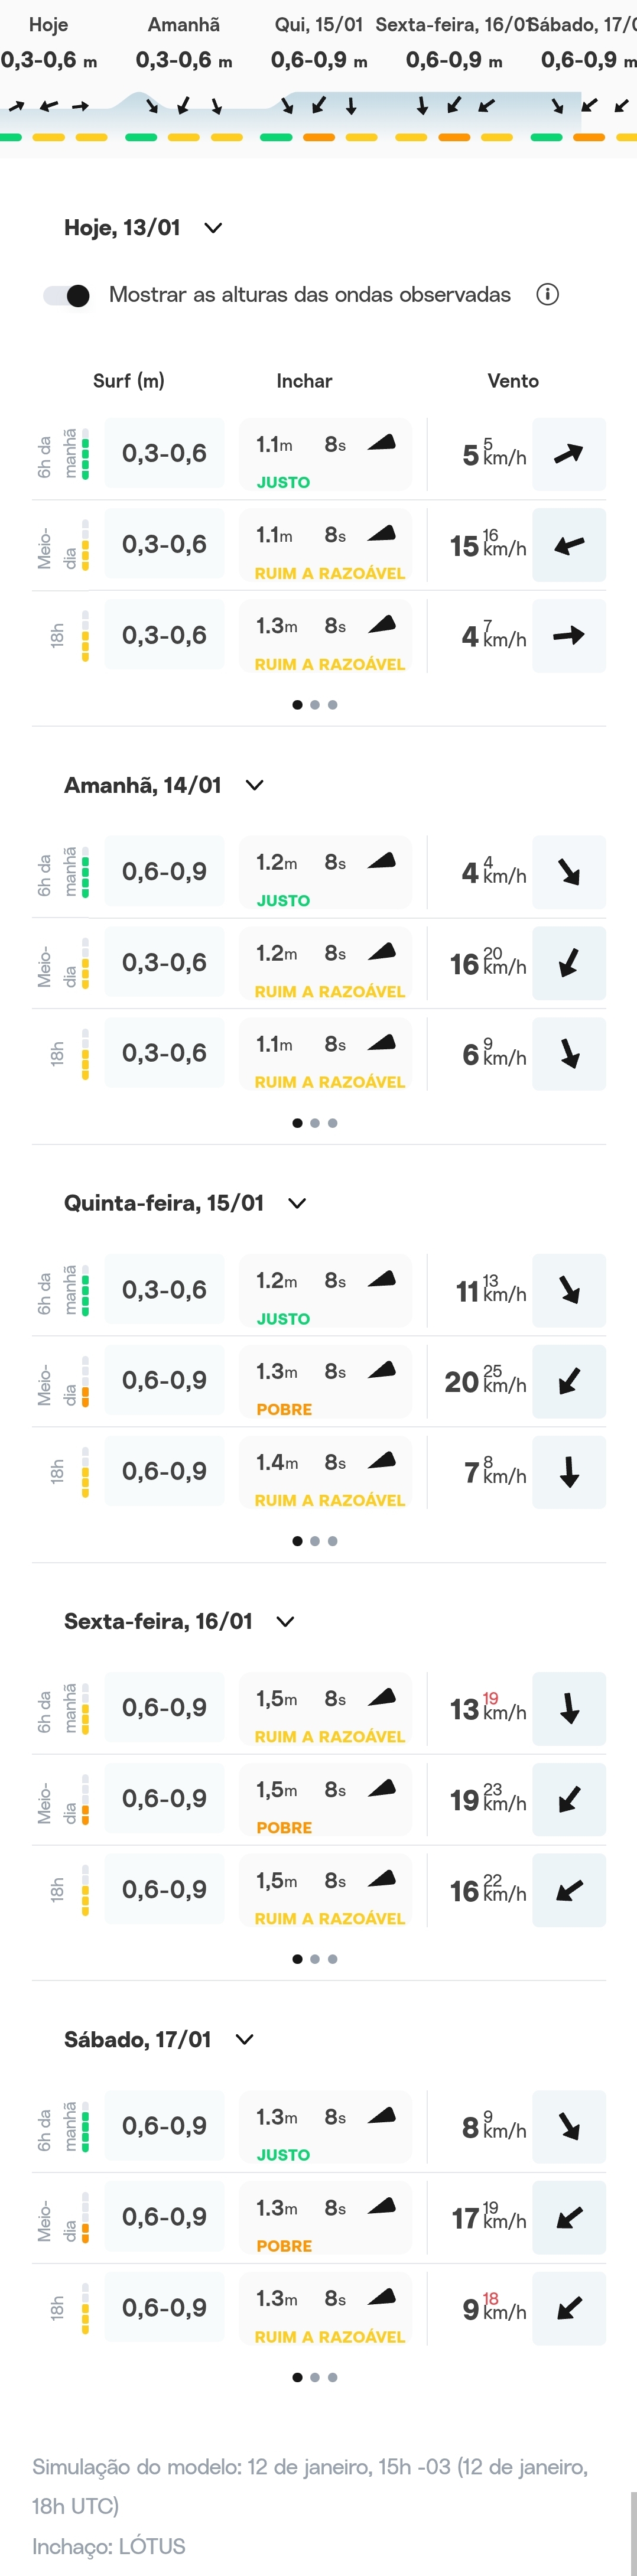Screen dimensions: 637x2576
Task: Click wind direction arrow for today 6h
Action: (x=568, y=454)
